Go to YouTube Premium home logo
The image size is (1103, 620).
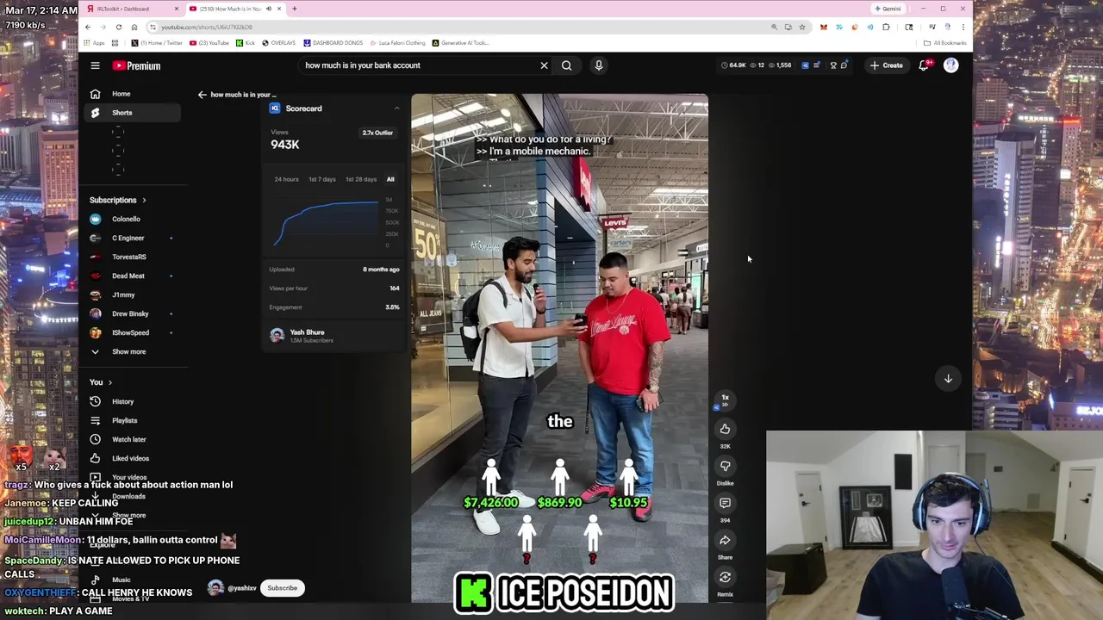(x=136, y=65)
